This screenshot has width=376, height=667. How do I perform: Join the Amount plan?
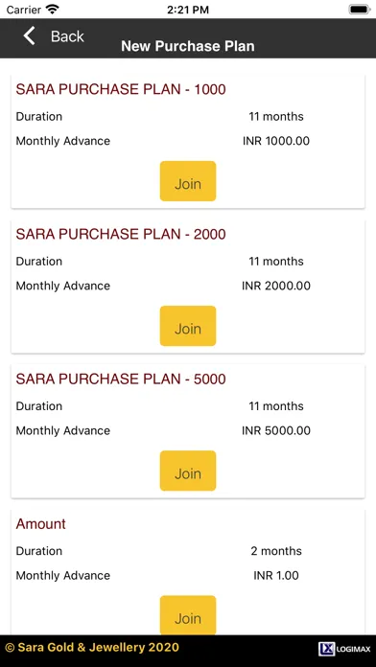tap(188, 615)
